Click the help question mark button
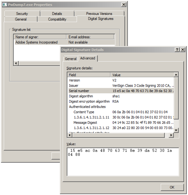The width and height of the screenshot is (188, 195). pos(177,50)
